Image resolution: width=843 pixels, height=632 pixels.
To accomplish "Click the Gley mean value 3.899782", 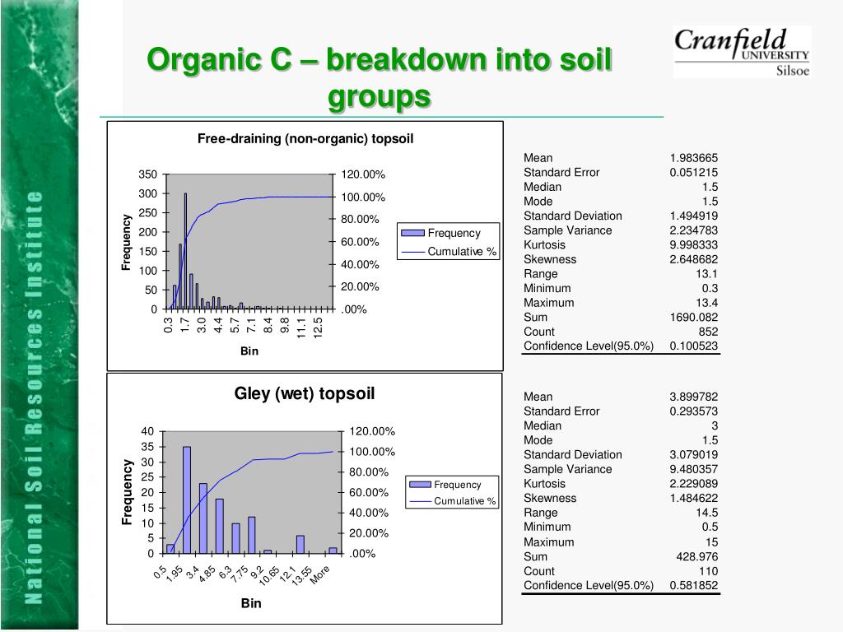I will (693, 397).
